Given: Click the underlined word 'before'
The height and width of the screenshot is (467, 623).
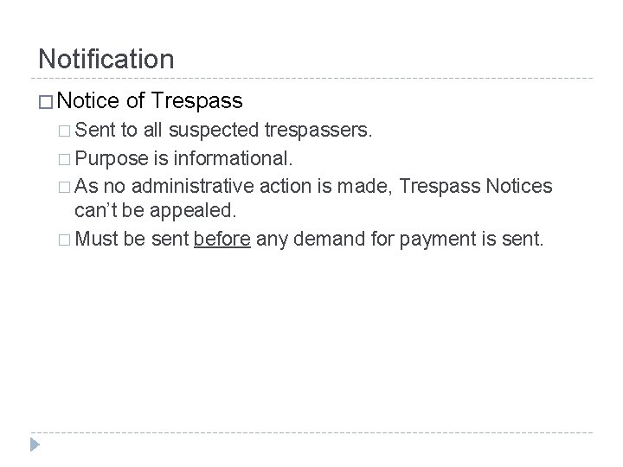Looking at the screenshot, I should [x=222, y=238].
